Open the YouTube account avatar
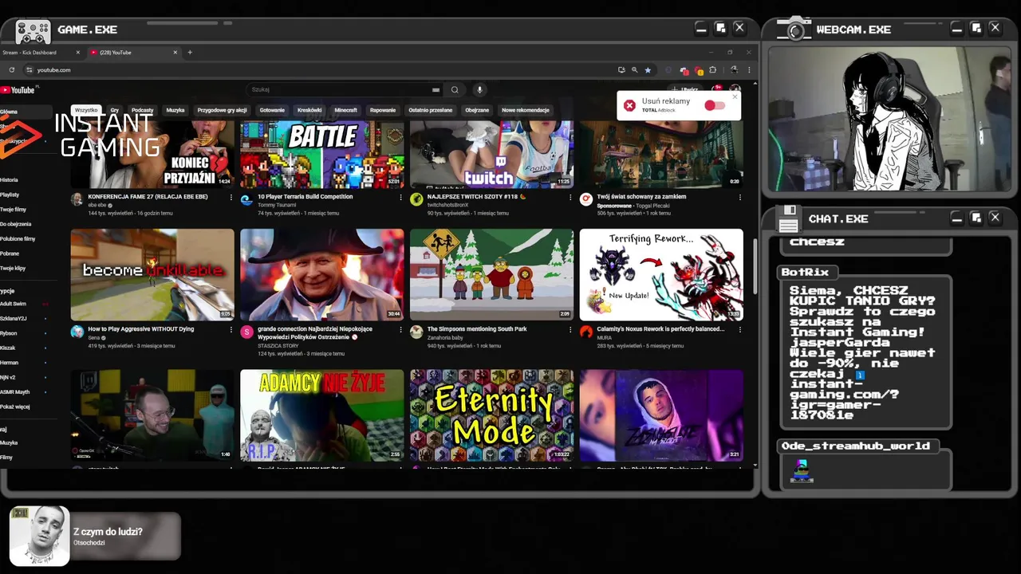This screenshot has width=1021, height=574. (x=735, y=89)
